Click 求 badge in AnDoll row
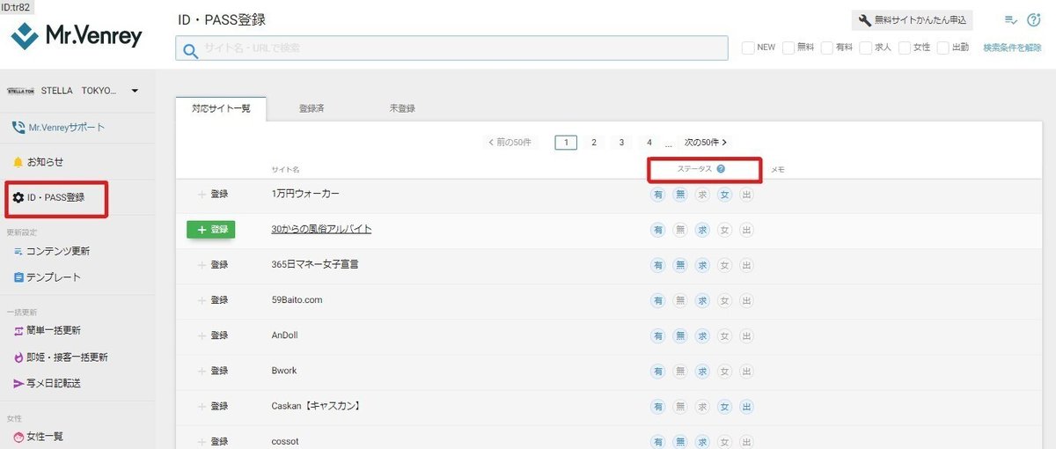The width and height of the screenshot is (1056, 449). point(702,335)
